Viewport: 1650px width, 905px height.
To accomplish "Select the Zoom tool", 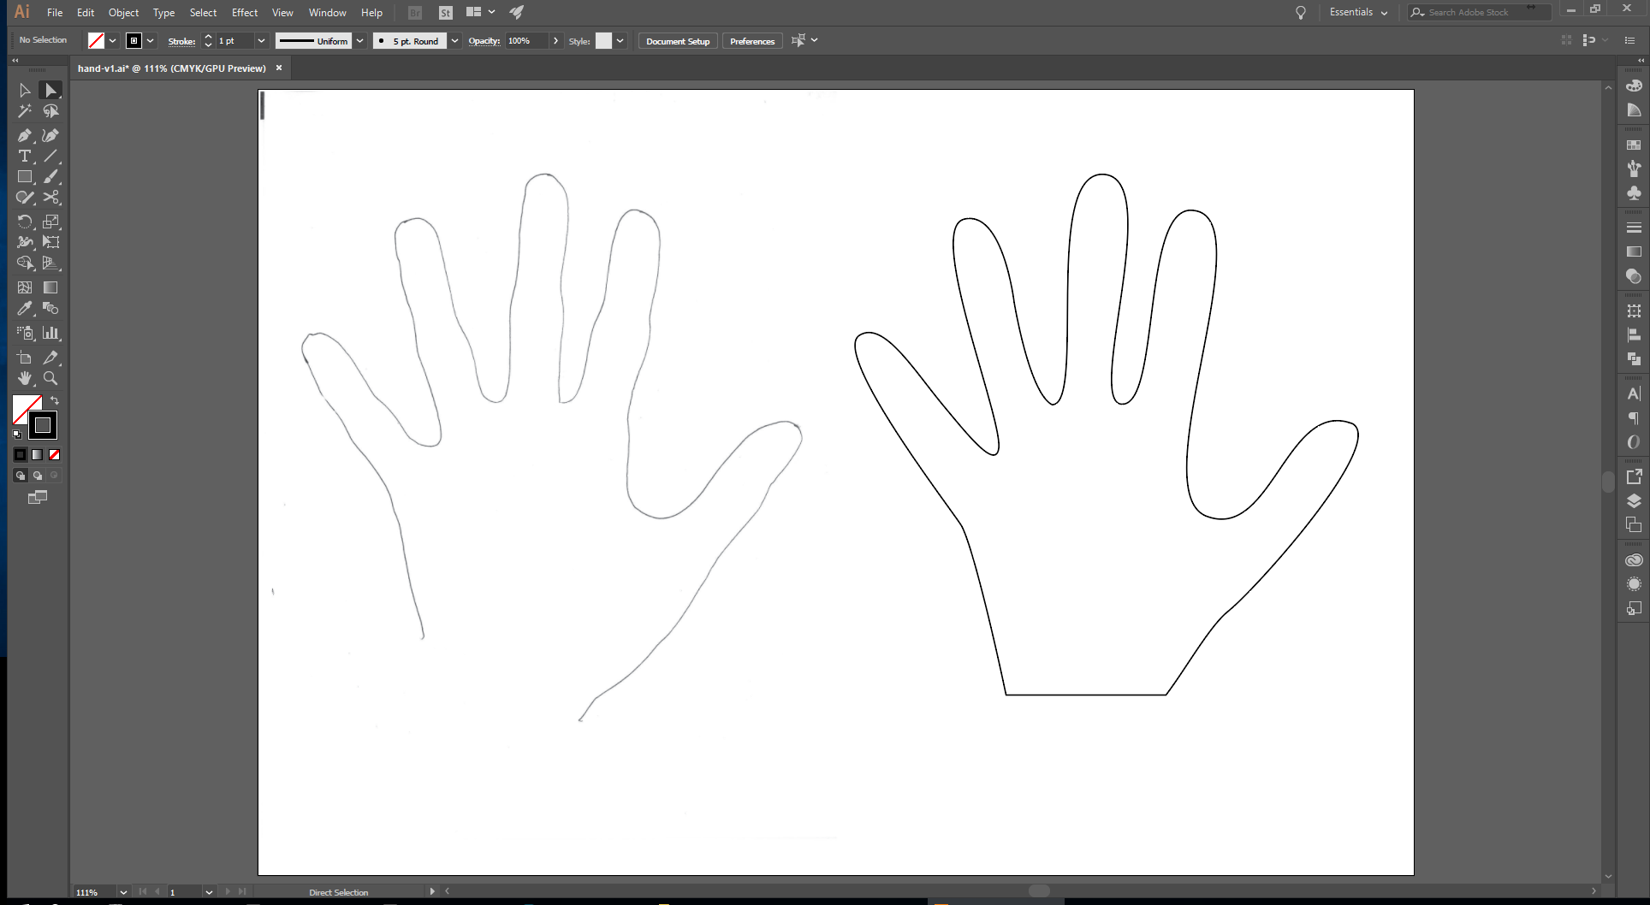I will tap(50, 378).
